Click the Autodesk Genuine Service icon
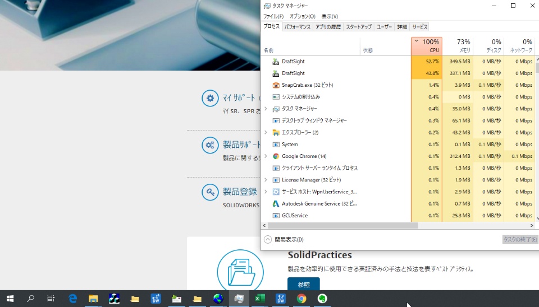This screenshot has height=307, width=539. coord(276,204)
